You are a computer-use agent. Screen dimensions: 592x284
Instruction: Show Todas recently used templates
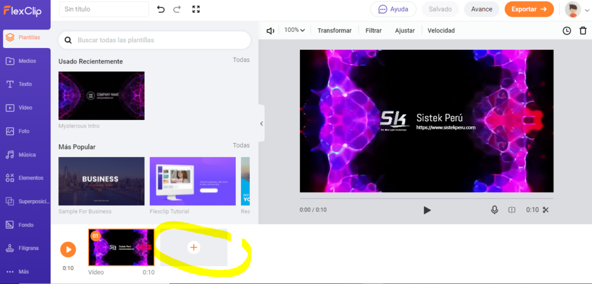pos(241,59)
